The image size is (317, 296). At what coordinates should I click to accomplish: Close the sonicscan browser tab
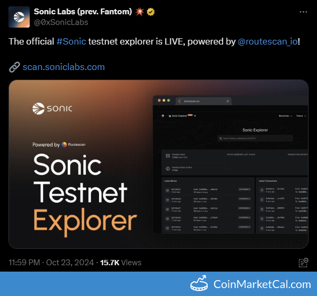(227, 101)
